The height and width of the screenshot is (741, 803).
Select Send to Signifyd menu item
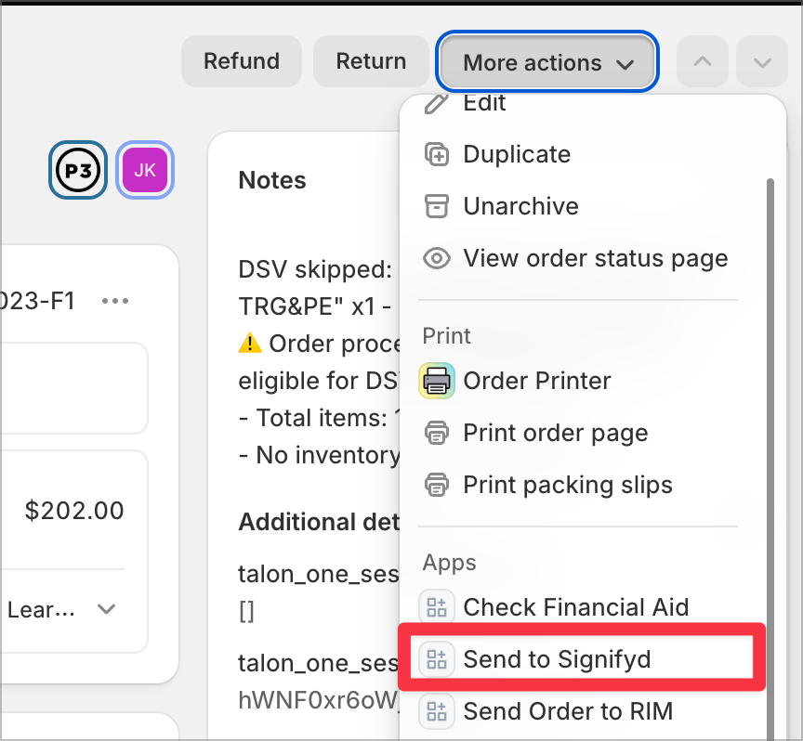click(x=582, y=659)
